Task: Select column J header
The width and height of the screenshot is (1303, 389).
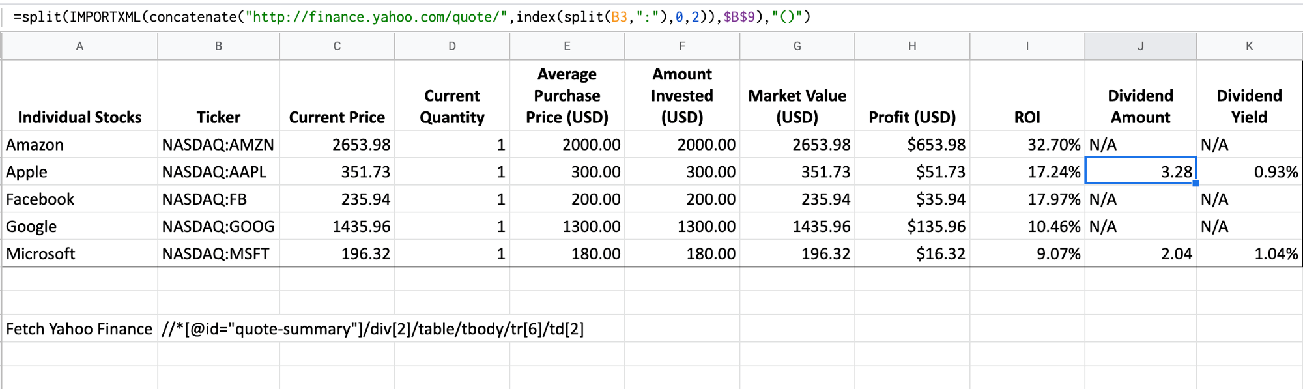Action: pos(1141,46)
